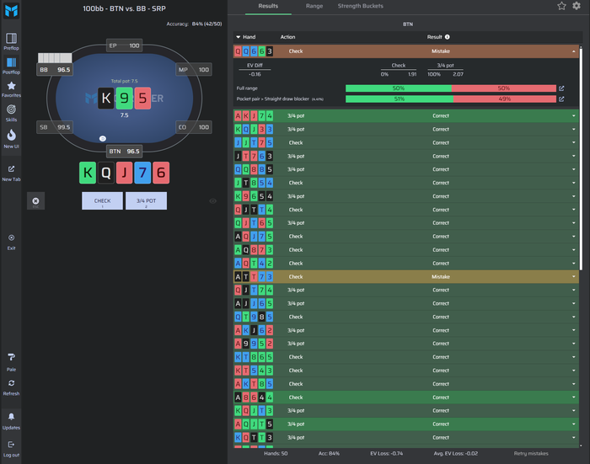Toggle the eye visibility icon beside 3/4 POT
Viewport: 590px width, 464px height.
point(212,201)
